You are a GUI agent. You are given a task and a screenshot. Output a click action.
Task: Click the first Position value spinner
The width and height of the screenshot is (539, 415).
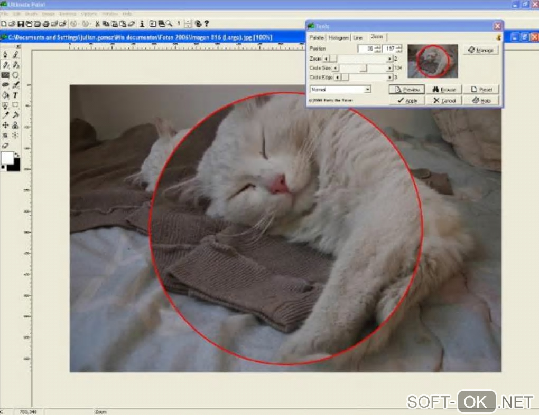[x=377, y=49]
